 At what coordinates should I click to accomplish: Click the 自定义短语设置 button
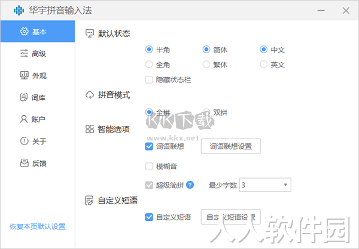coord(231,217)
